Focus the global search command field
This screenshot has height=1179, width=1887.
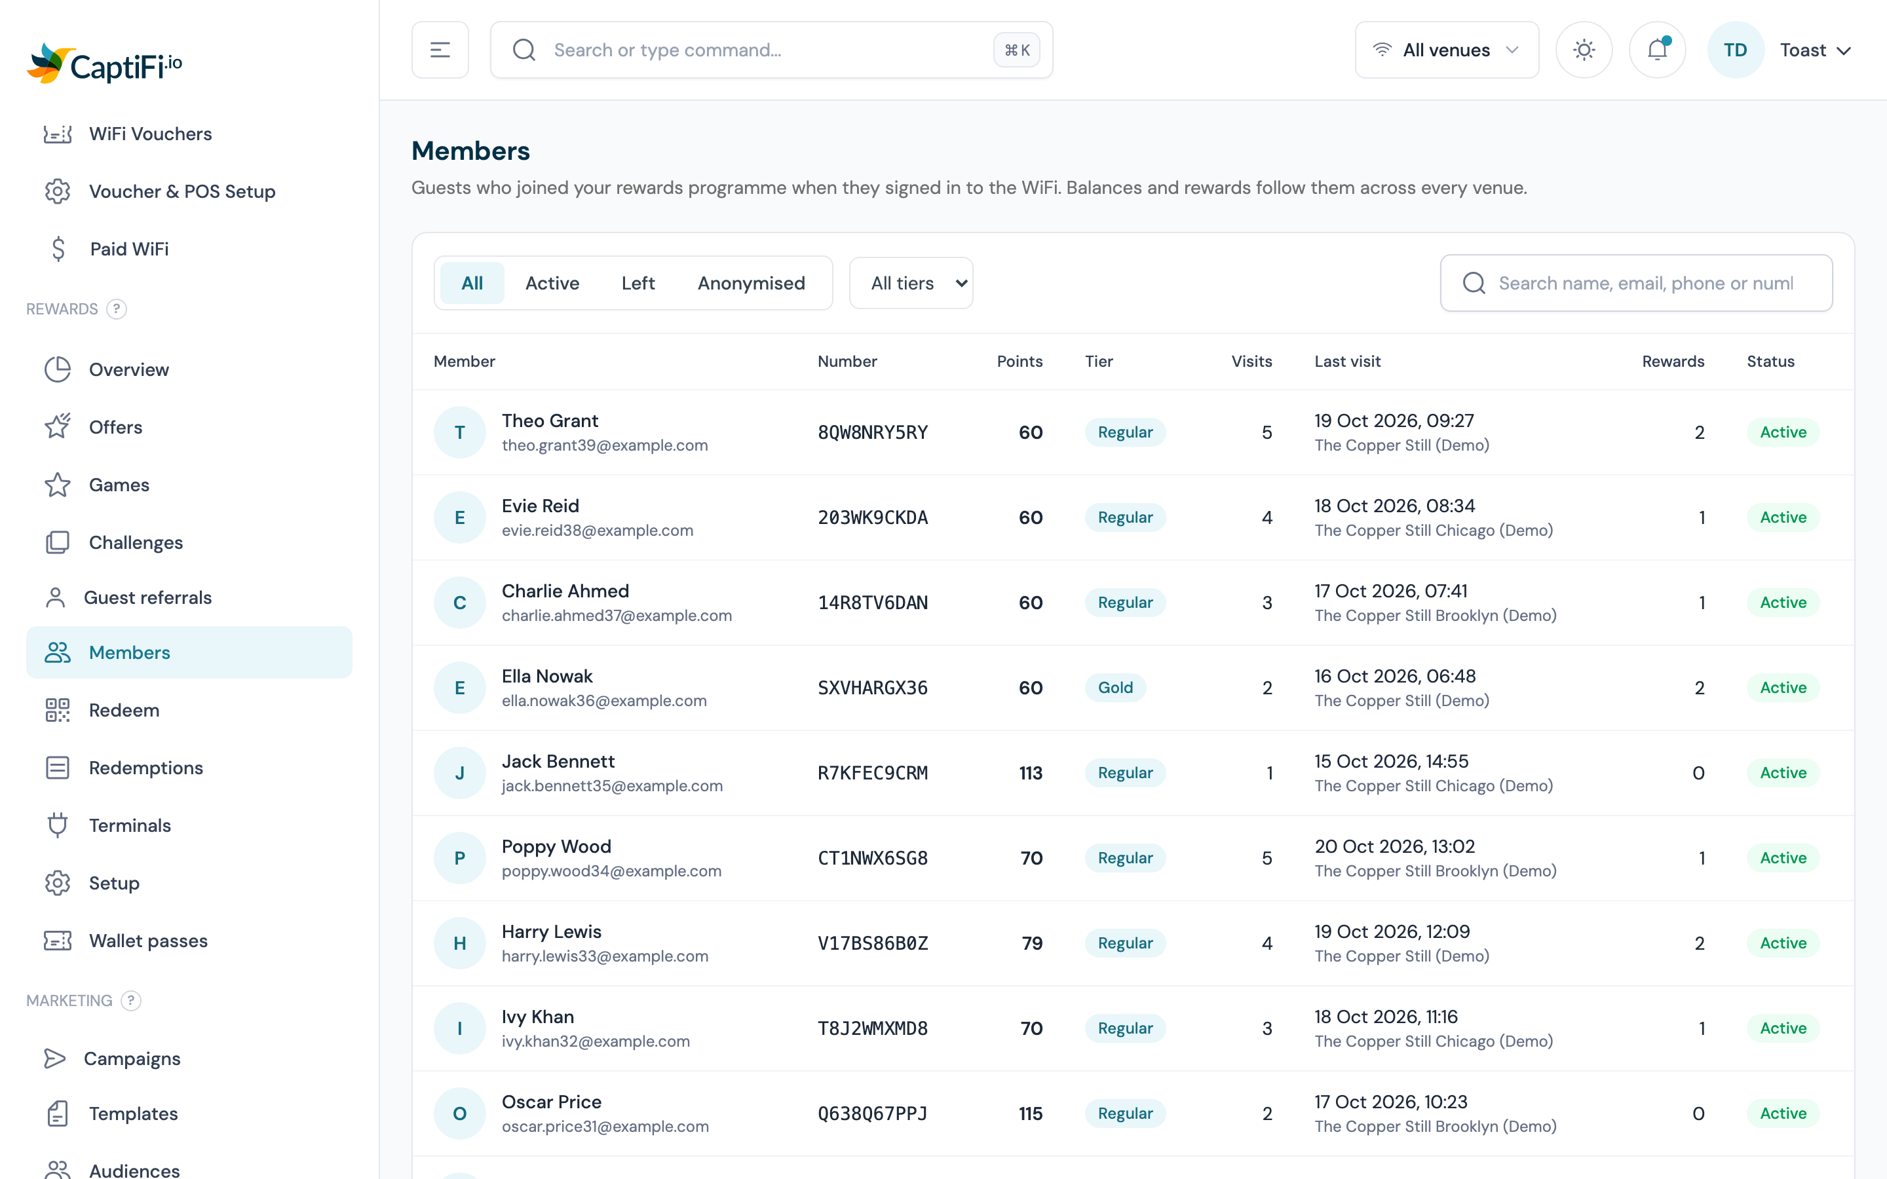pos(771,50)
